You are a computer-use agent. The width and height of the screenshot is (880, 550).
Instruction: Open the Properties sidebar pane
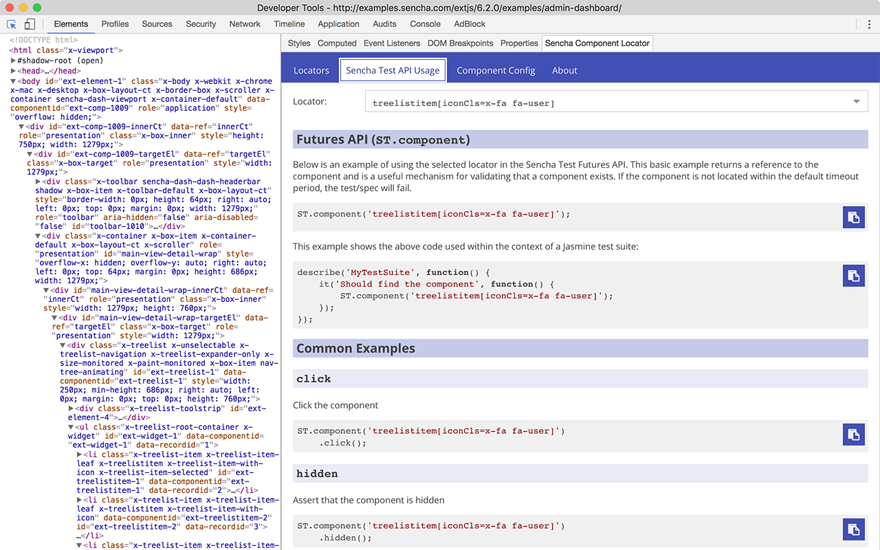519,43
